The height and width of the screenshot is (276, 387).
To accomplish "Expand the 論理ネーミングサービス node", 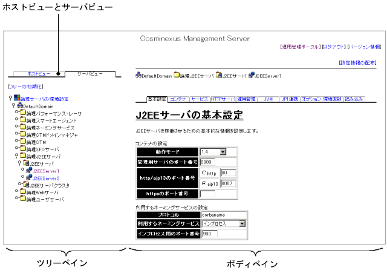I will pyautogui.click(x=17, y=126).
